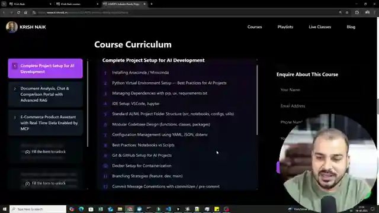Viewport: 379px width, 213px height.
Task: Click lesson Standard AI/ML Project Folder Structure
Action: tap(173, 114)
